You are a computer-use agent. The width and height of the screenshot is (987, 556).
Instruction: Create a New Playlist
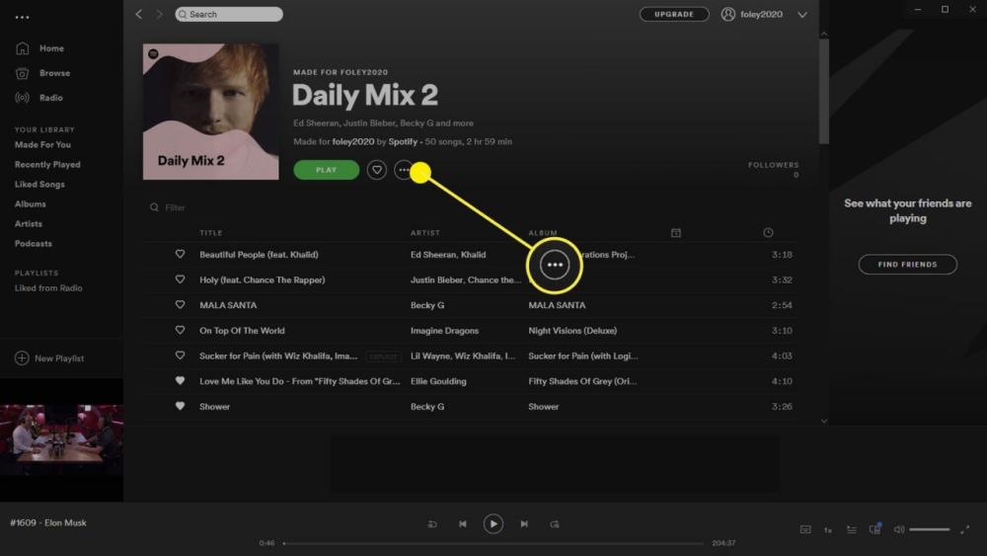click(x=49, y=358)
